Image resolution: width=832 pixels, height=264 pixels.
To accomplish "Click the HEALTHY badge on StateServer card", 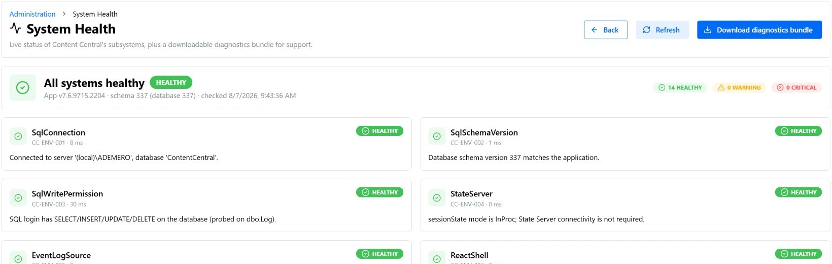I will 799,192.
